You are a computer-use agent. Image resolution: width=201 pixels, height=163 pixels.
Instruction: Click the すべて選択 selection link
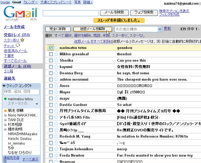pos(63,36)
